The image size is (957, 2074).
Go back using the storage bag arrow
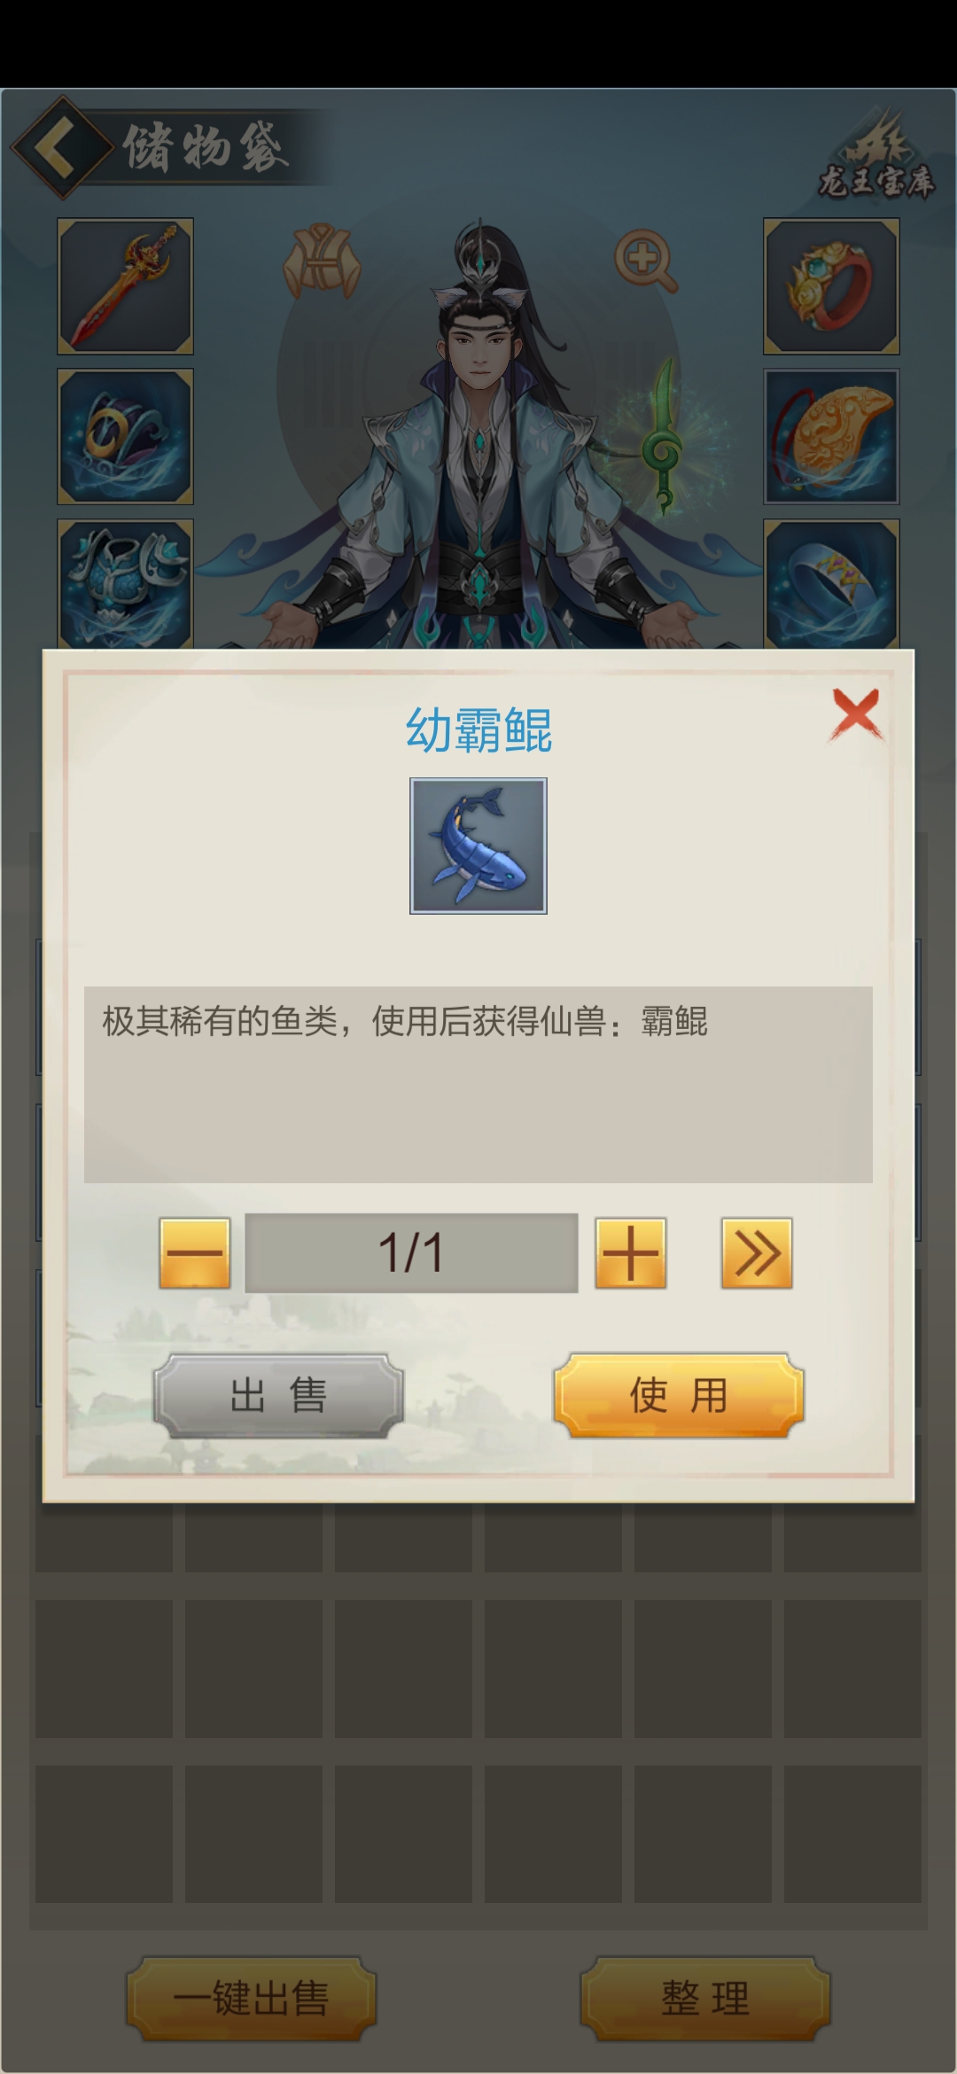60,146
